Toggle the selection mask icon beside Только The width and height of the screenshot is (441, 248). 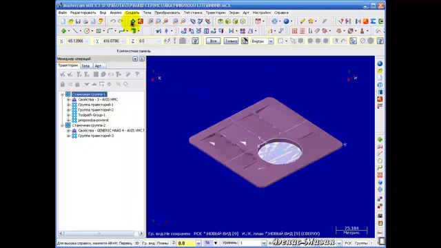pos(245,41)
